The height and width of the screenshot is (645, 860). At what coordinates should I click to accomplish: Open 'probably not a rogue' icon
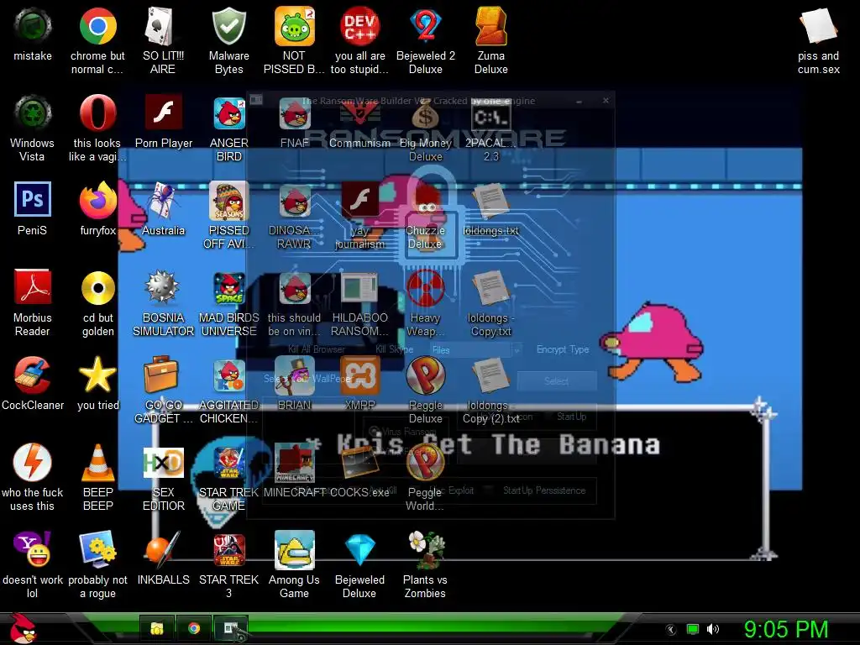(x=97, y=549)
